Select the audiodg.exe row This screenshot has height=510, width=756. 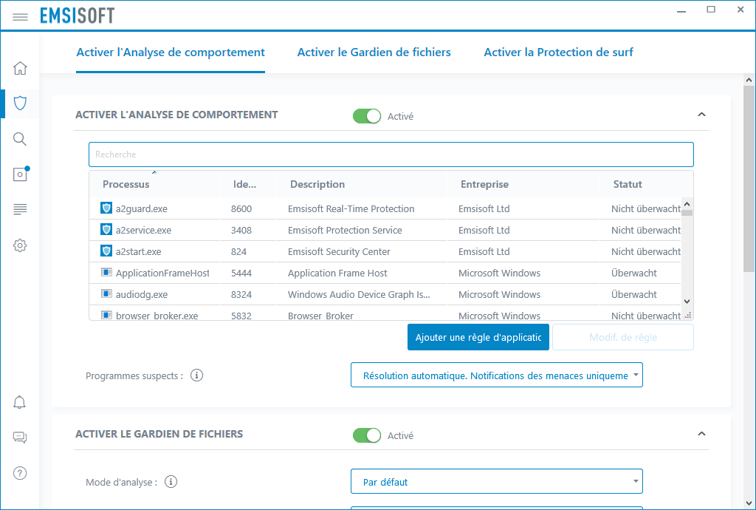tap(385, 294)
